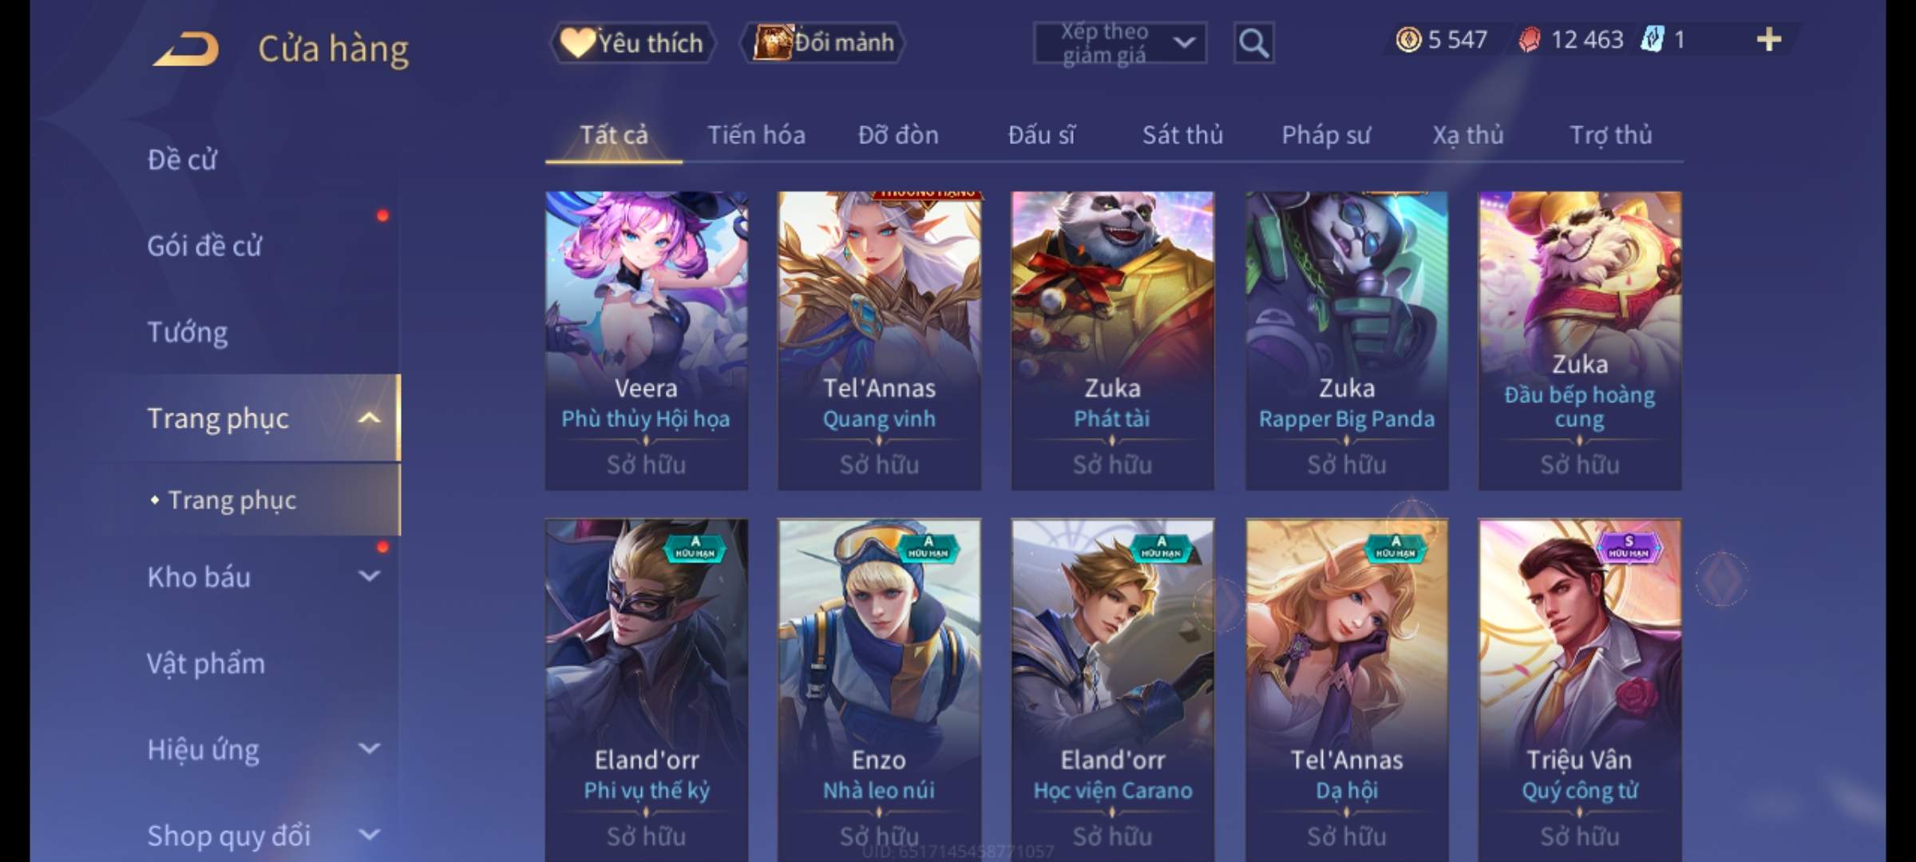
Task: Tap the blue voucher ticket icon
Action: click(x=1653, y=39)
